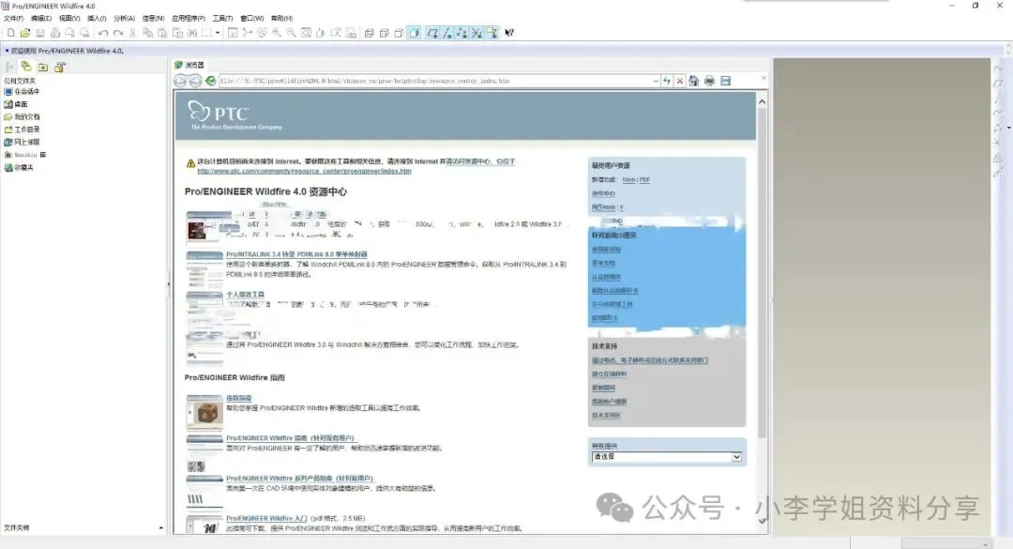Click the browser vertical scrollbar thumb
This screenshot has height=549, width=1013.
[x=762, y=271]
